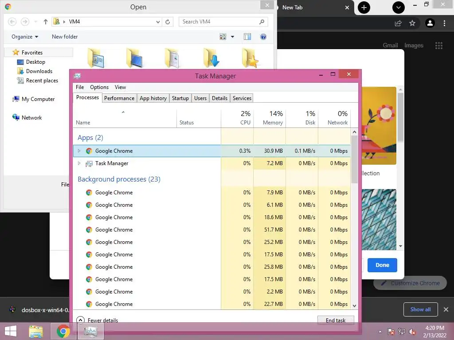Go up one folder level in Open dialog
Screen dimensions: 454x340
(46, 22)
